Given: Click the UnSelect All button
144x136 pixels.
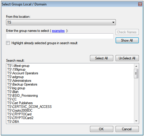Looking at the screenshot, I should (127, 58).
